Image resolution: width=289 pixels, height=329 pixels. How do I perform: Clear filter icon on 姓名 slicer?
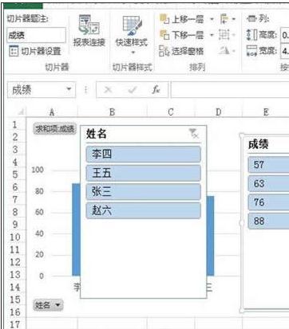click(194, 133)
